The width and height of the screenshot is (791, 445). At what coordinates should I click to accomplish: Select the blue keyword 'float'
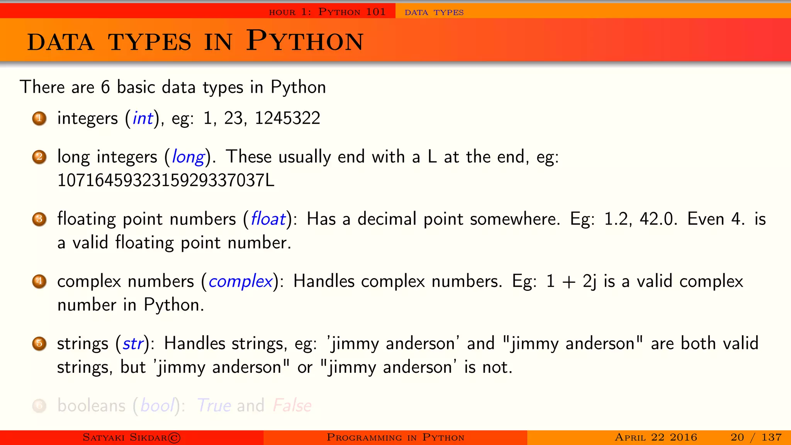tap(268, 219)
